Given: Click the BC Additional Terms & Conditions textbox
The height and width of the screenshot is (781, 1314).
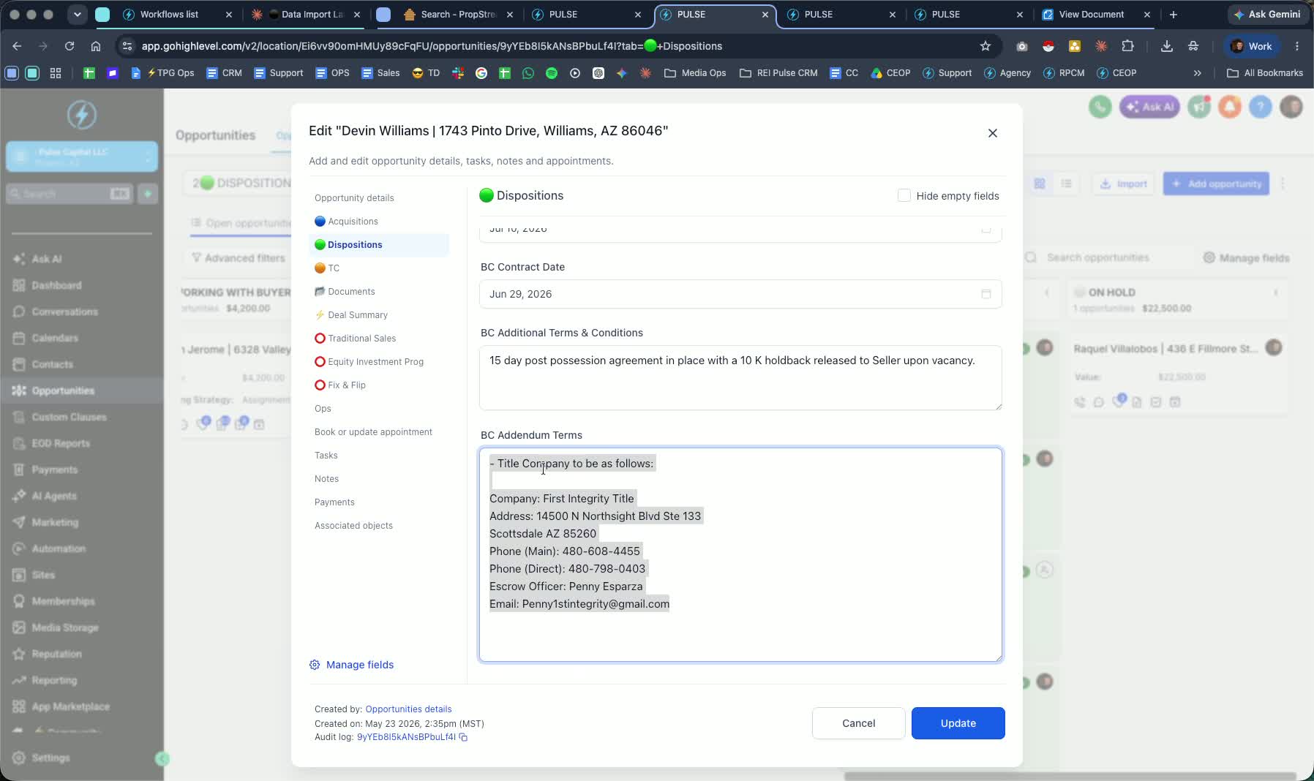Looking at the screenshot, I should click(x=740, y=377).
